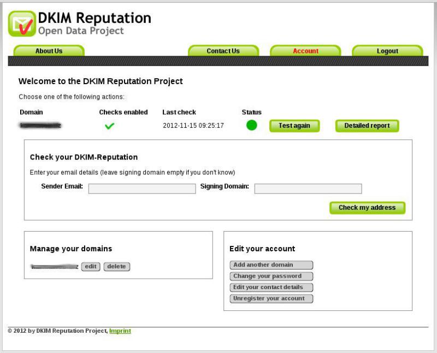437x353 pixels.
Task: Click the DKIM Reputation site title heading
Action: (x=94, y=18)
